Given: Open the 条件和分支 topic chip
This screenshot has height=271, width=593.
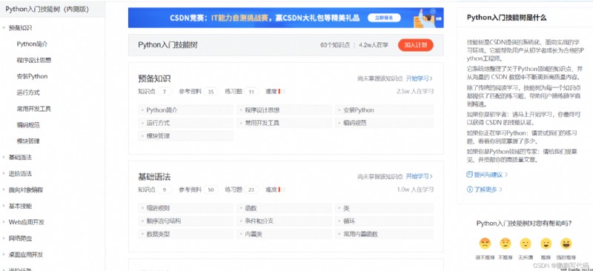Looking at the screenshot, I should tap(284, 221).
